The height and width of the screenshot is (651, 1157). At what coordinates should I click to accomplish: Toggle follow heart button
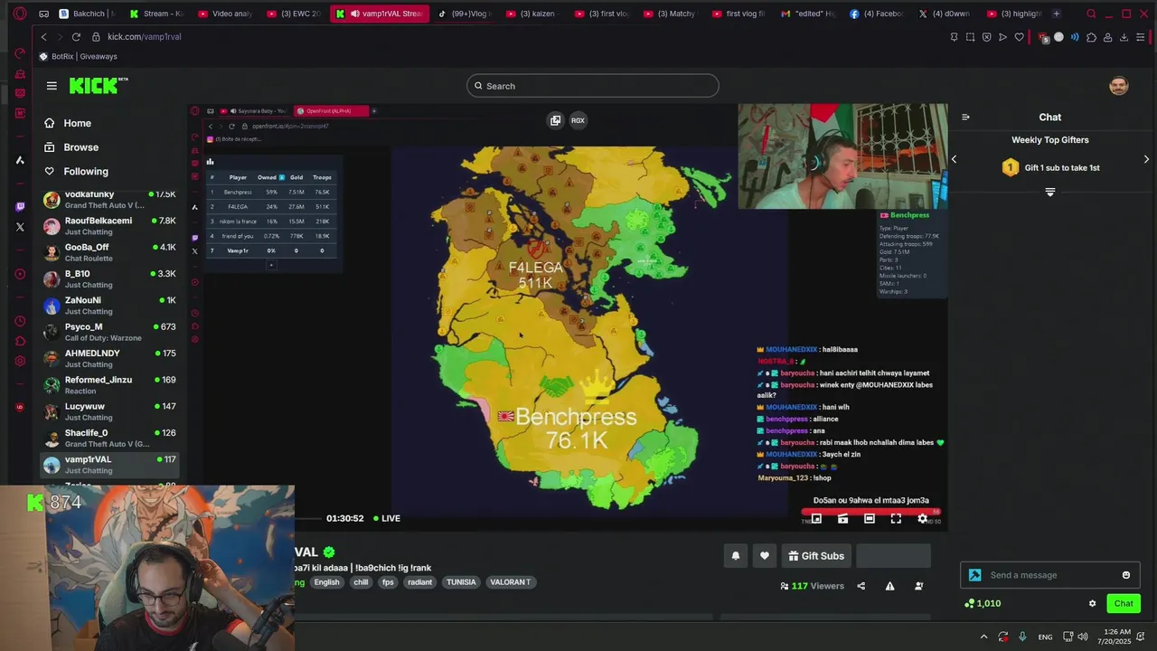(x=765, y=556)
